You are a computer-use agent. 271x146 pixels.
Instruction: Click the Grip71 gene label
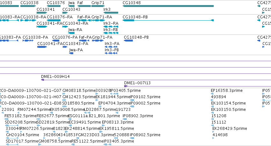pyautogui.click(x=98, y=3)
